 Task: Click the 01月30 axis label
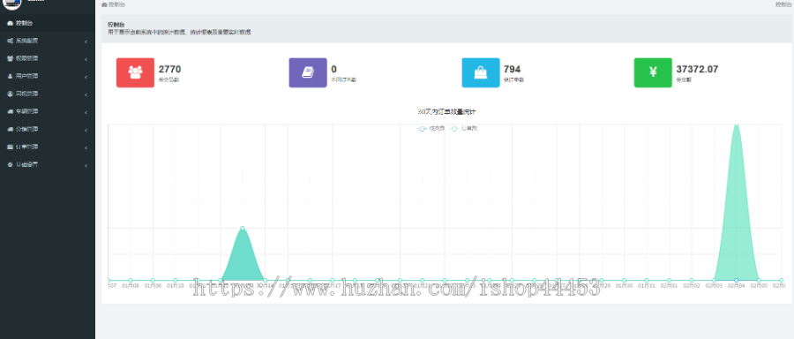[x=625, y=286]
